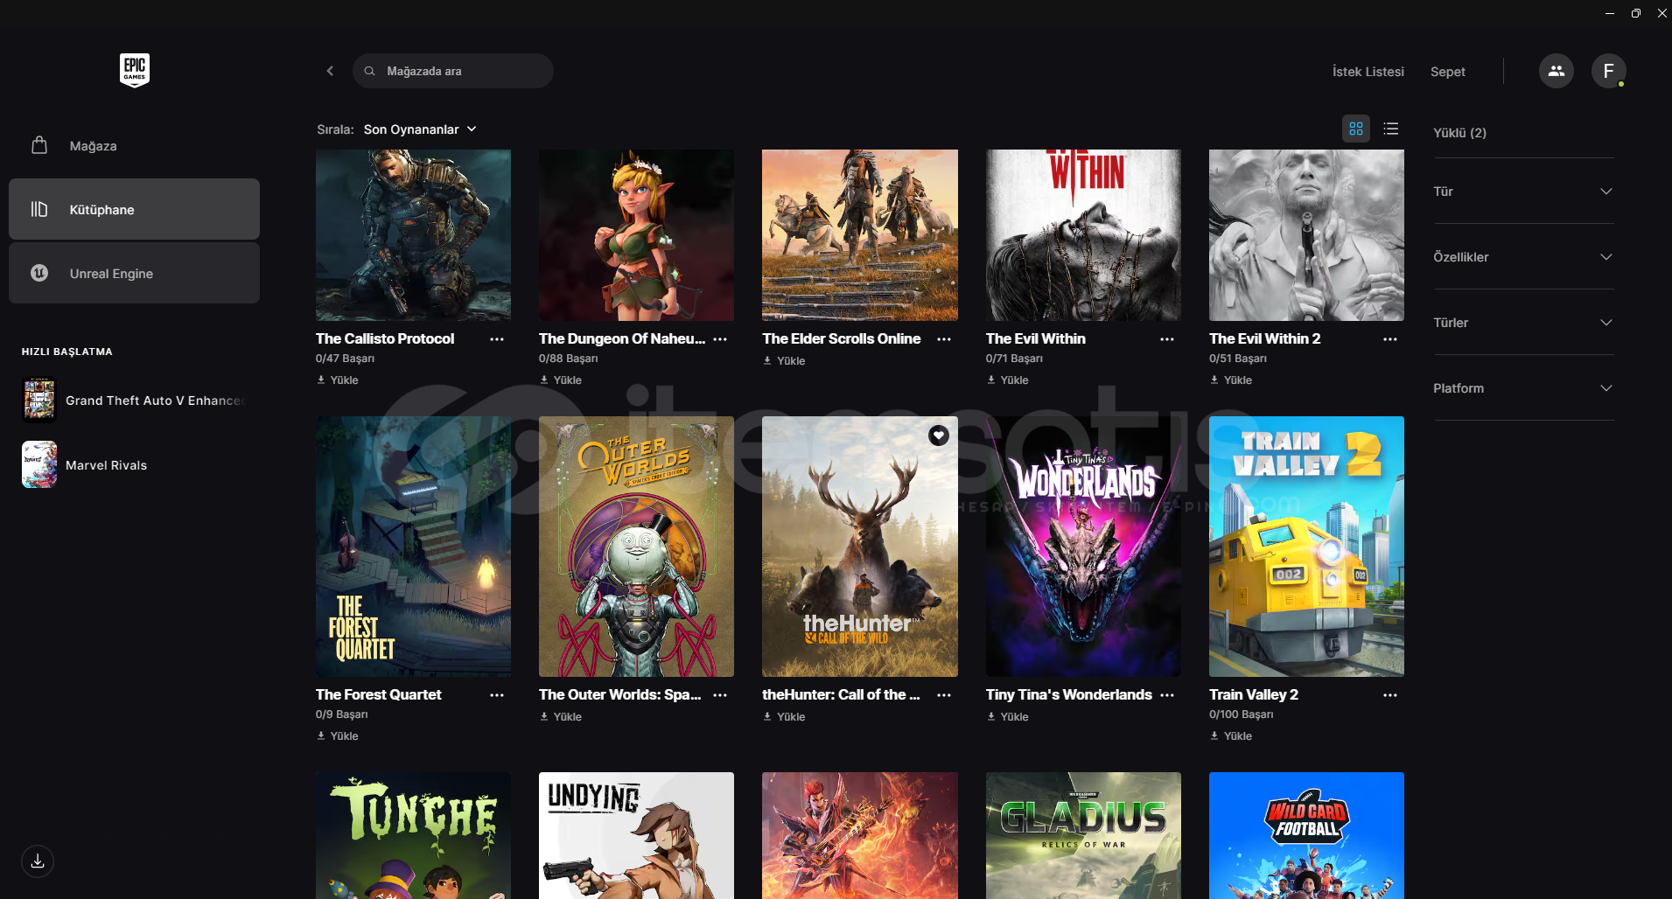Screen dimensions: 1672x899
Task: Restore down the window
Action: pos(1635,13)
